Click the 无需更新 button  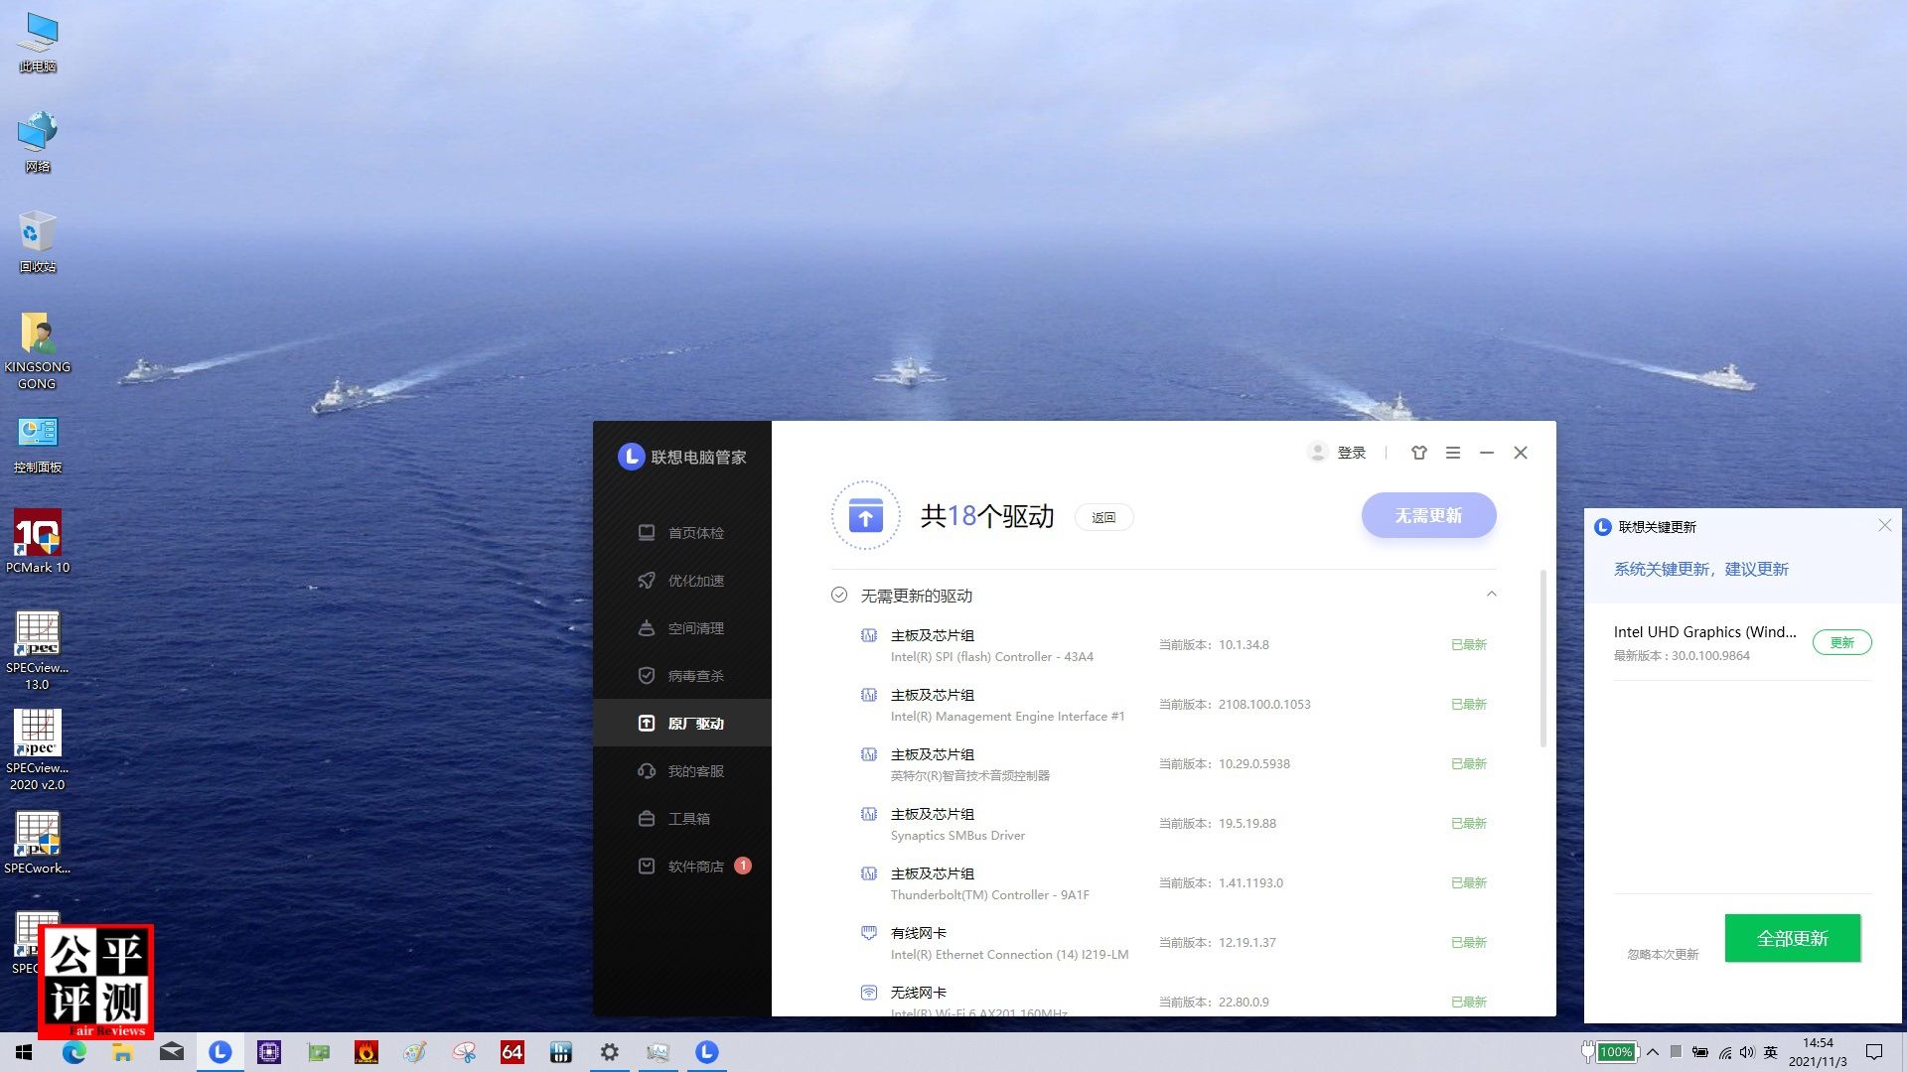click(x=1428, y=515)
